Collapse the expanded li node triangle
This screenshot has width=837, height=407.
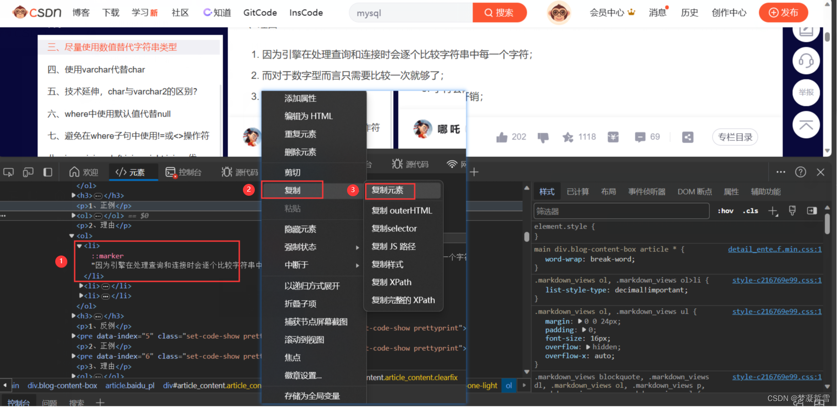pyautogui.click(x=79, y=246)
